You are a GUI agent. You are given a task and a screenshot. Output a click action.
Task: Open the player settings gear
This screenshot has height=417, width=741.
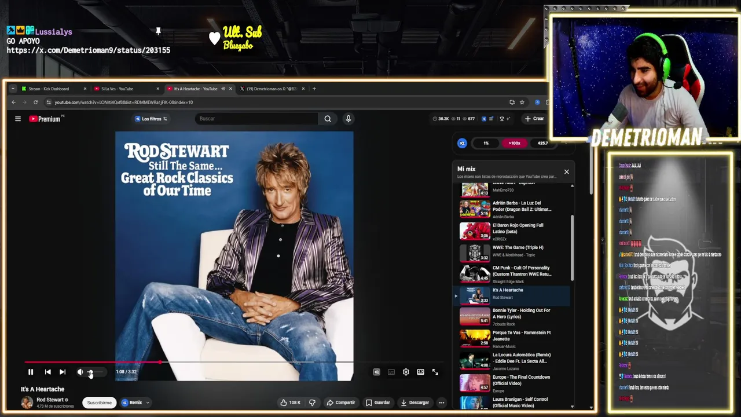point(406,372)
